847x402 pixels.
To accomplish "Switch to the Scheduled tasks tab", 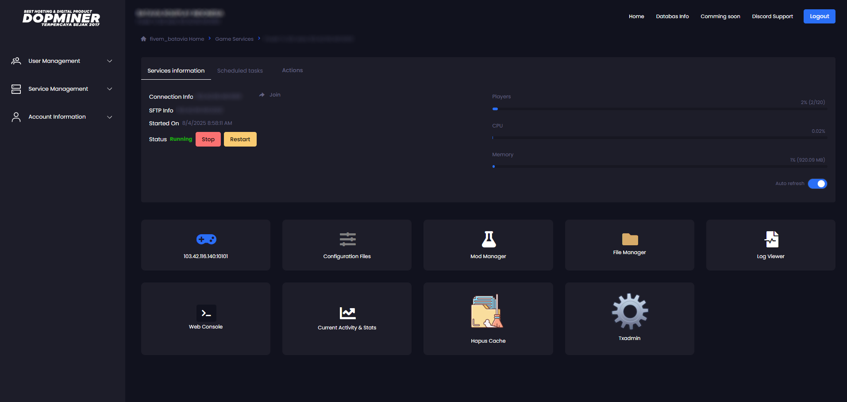I will [x=240, y=71].
